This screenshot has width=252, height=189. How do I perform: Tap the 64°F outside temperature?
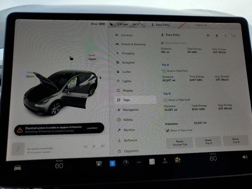(x=135, y=24)
